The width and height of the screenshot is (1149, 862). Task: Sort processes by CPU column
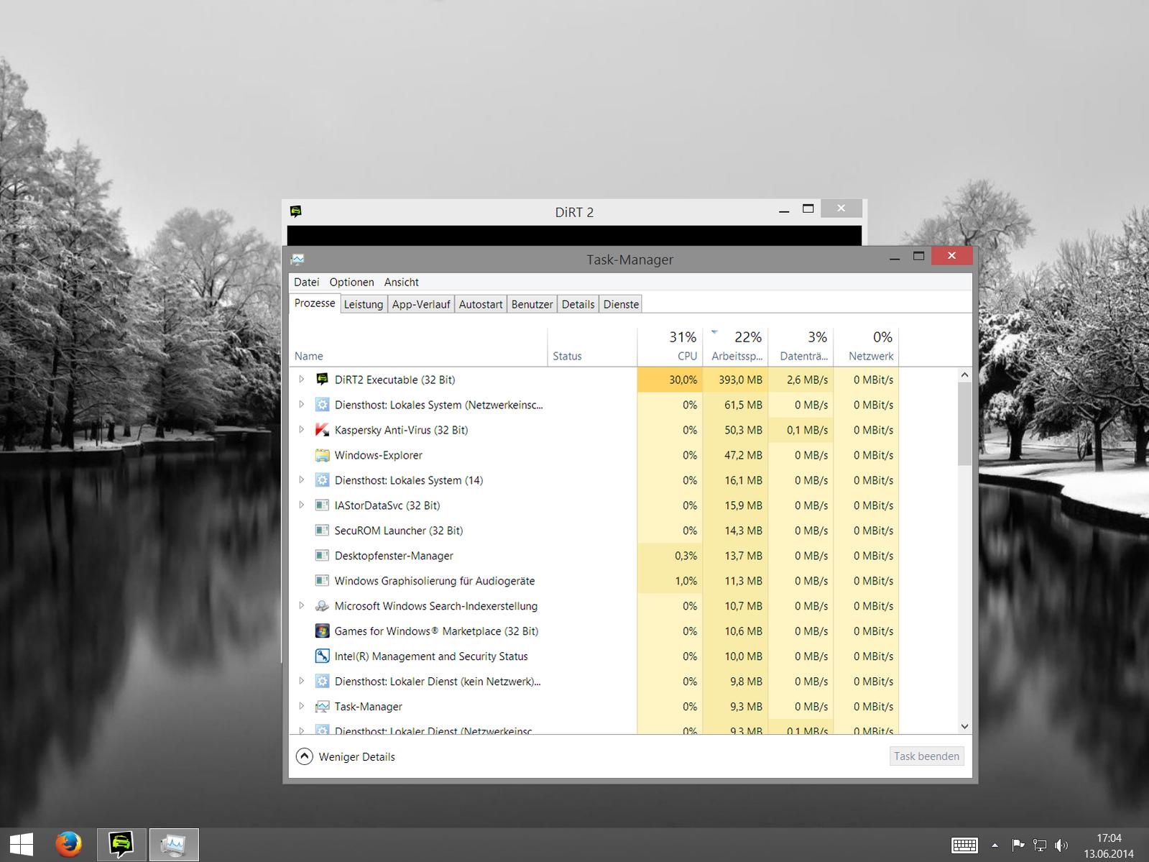(670, 347)
